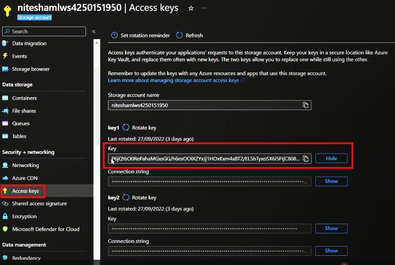Screen dimensions: 395x265
Task: Hide the key1 Key value
Action: pos(331,158)
